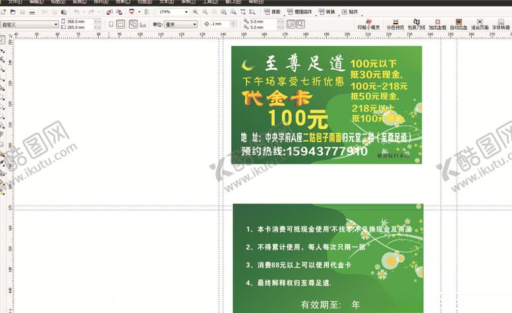Open the 贴齐 snap menu
Screen dimensions: 512x313
[x=350, y=12]
